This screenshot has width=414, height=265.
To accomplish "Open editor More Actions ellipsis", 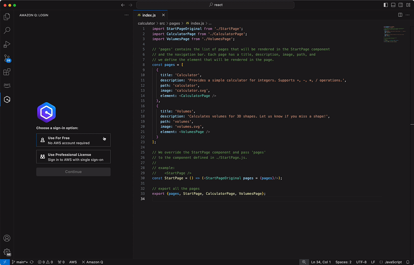I will (x=408, y=15).
